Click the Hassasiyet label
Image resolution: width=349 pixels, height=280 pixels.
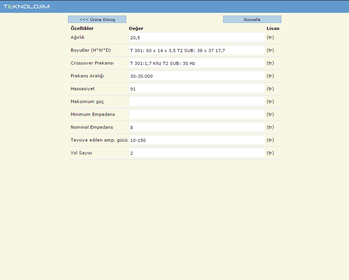82,89
